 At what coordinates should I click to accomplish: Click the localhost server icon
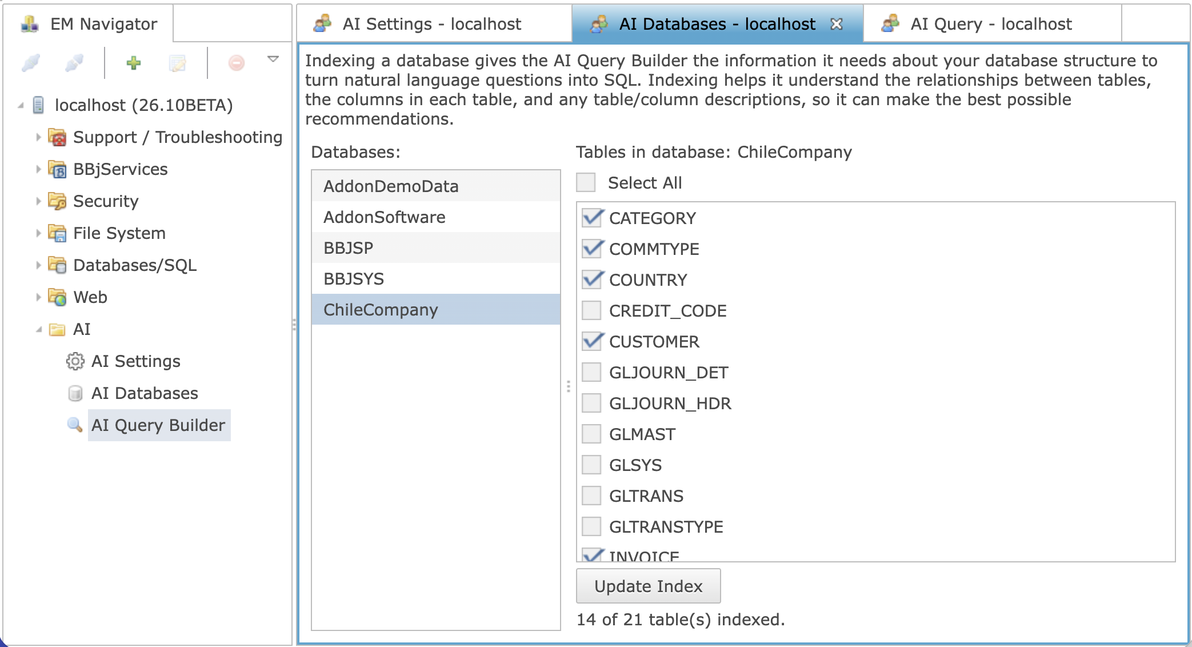pos(39,105)
